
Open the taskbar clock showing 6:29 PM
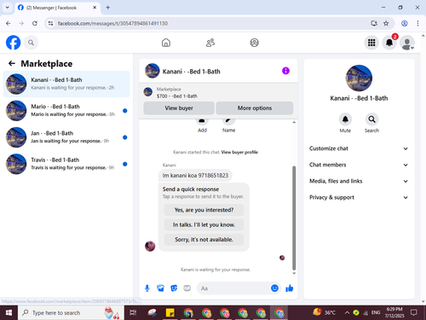(394, 312)
